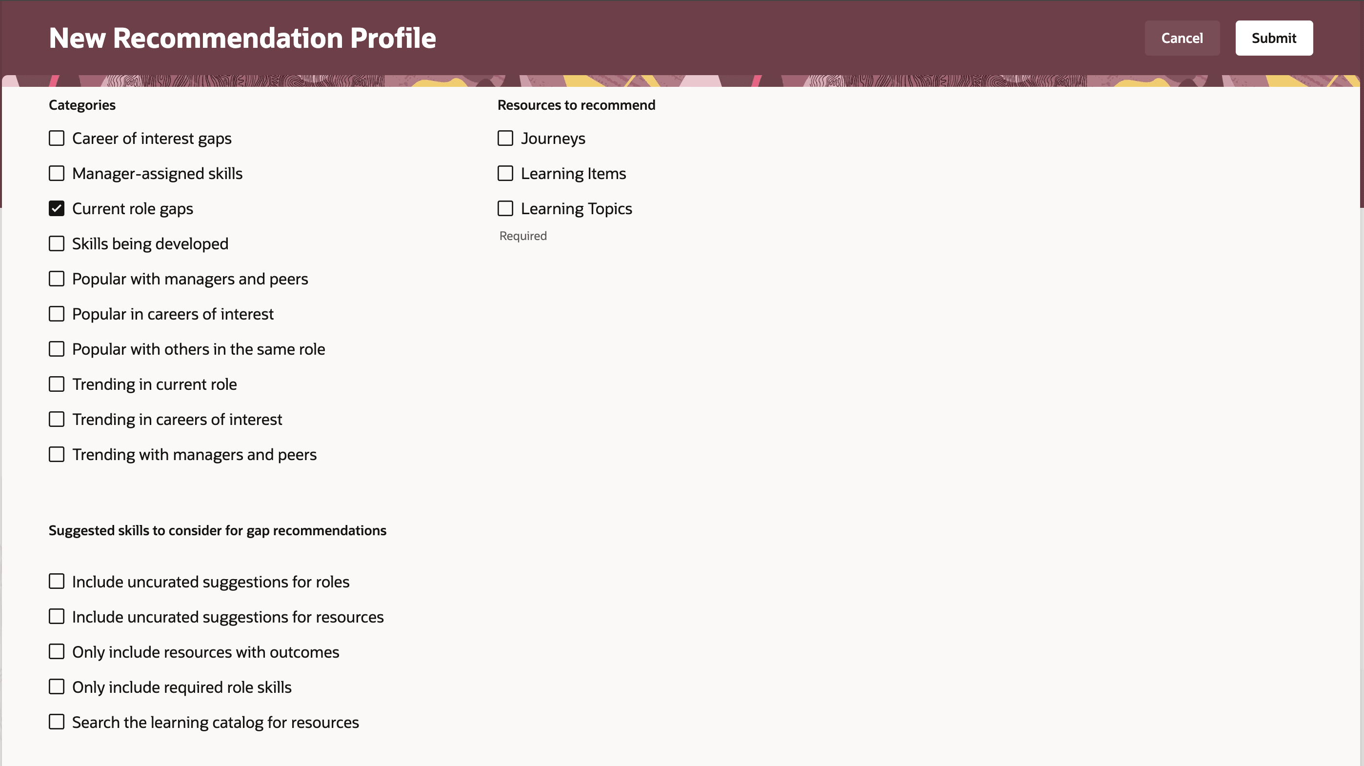Toggle Only include required role skills
1364x766 pixels.
click(57, 687)
